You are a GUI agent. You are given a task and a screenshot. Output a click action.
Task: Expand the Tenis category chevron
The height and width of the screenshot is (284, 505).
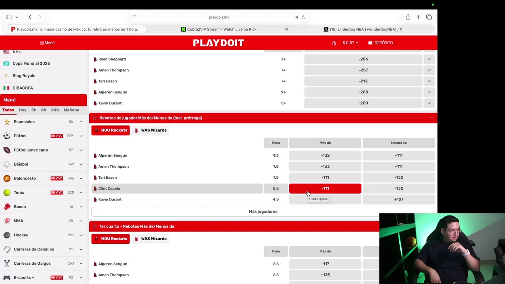click(81, 192)
